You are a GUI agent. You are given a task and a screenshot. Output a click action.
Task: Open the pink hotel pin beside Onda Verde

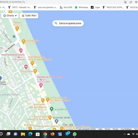pyautogui.click(x=26, y=67)
